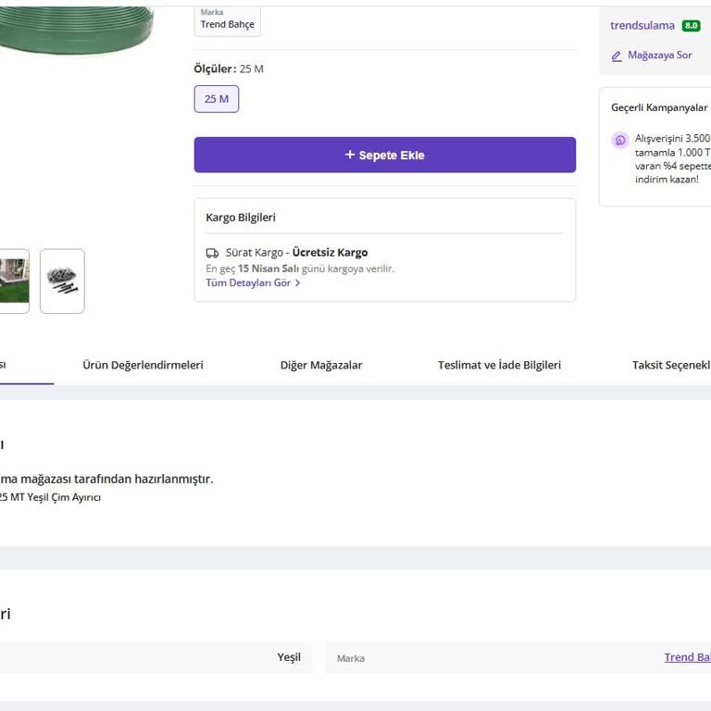View the stakes product thumbnail
Viewport: 711px width, 711px height.
pos(62,281)
